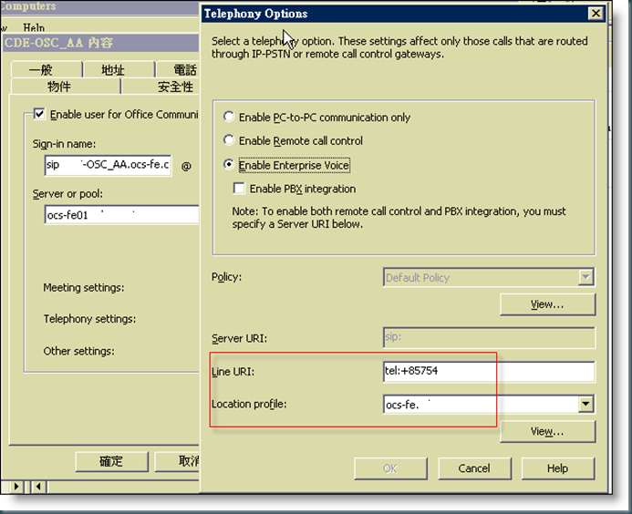This screenshot has height=514, width=632.
Task: Click the Line URI text field
Action: 488,372
